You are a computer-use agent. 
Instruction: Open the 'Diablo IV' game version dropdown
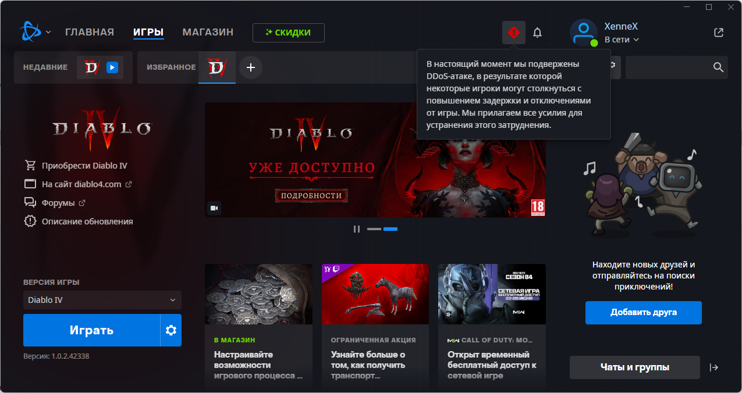(102, 300)
